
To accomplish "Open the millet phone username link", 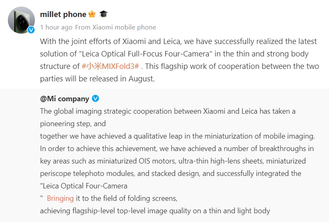I will click(x=63, y=14).
